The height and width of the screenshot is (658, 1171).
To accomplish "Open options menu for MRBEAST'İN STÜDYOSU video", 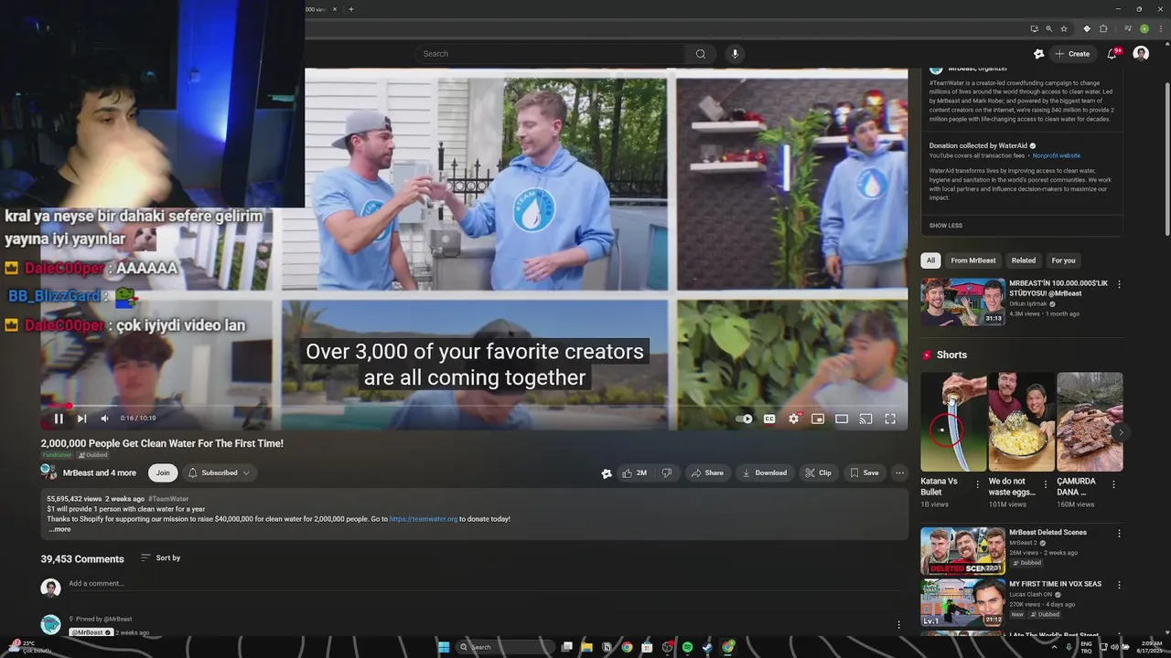I will [x=1119, y=284].
